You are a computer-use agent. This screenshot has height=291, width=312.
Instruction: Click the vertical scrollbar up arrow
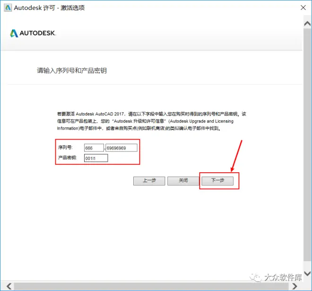click(x=307, y=24)
